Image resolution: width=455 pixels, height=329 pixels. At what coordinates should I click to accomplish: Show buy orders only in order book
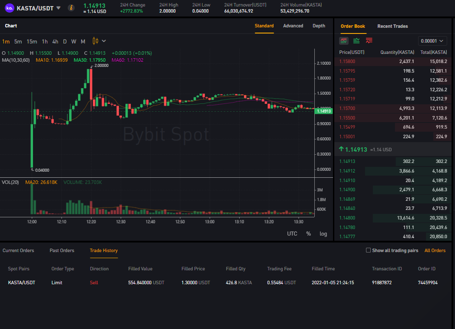(x=356, y=41)
